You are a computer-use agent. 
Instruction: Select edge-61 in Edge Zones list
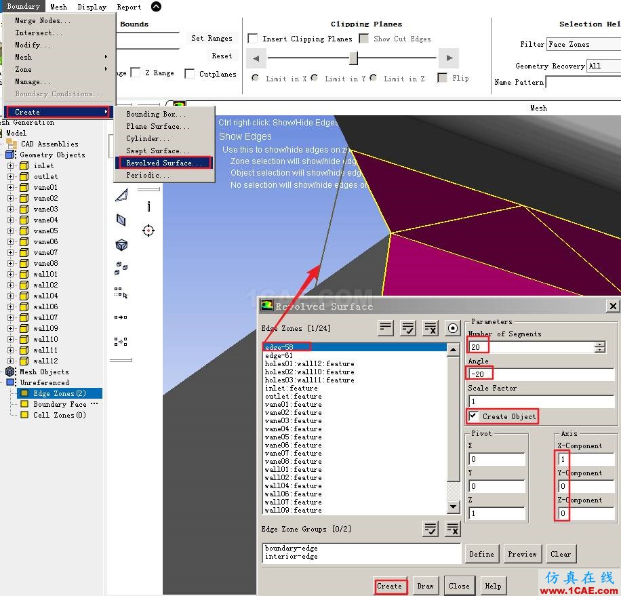click(x=355, y=355)
